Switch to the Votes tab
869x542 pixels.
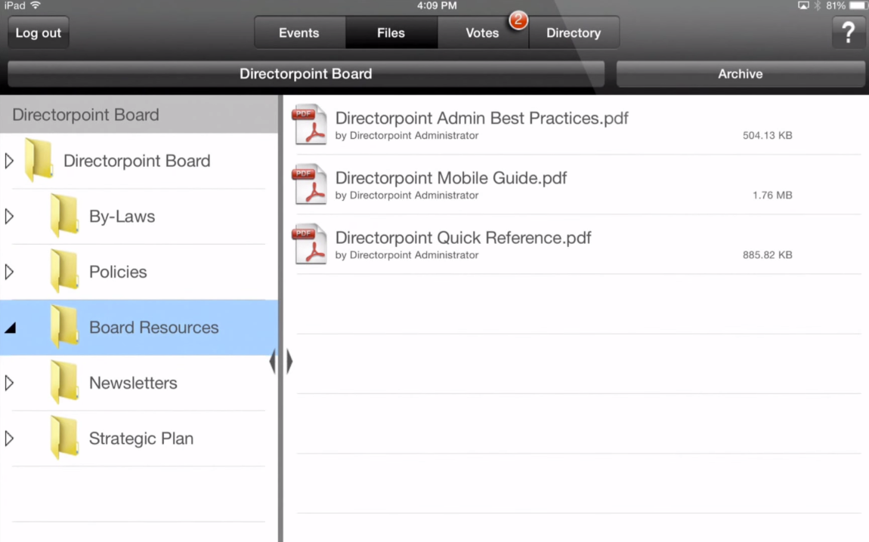482,32
